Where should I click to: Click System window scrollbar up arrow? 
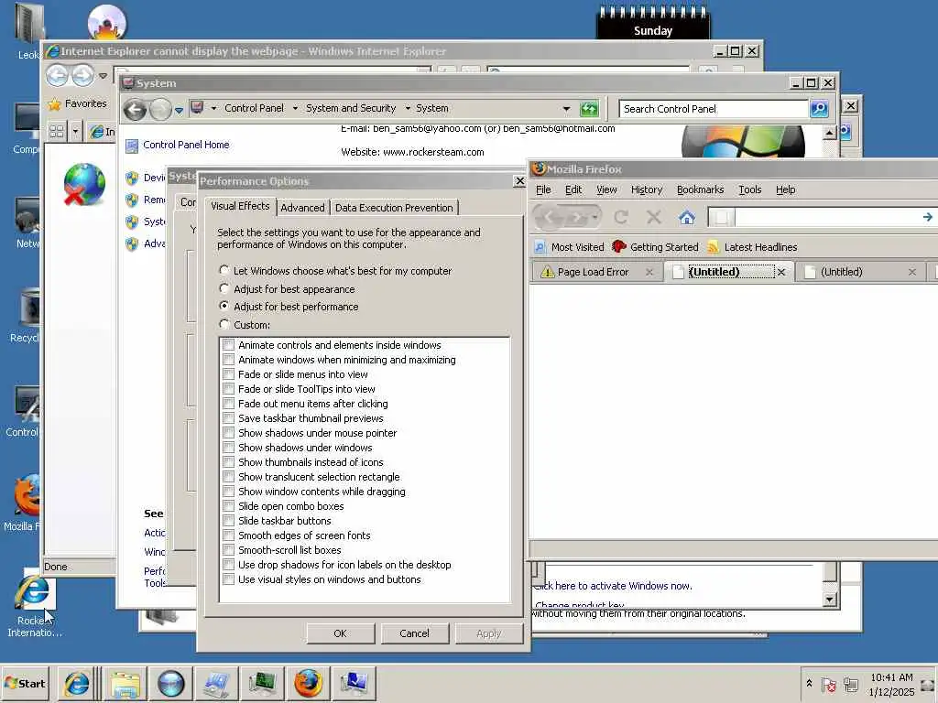pos(829,133)
